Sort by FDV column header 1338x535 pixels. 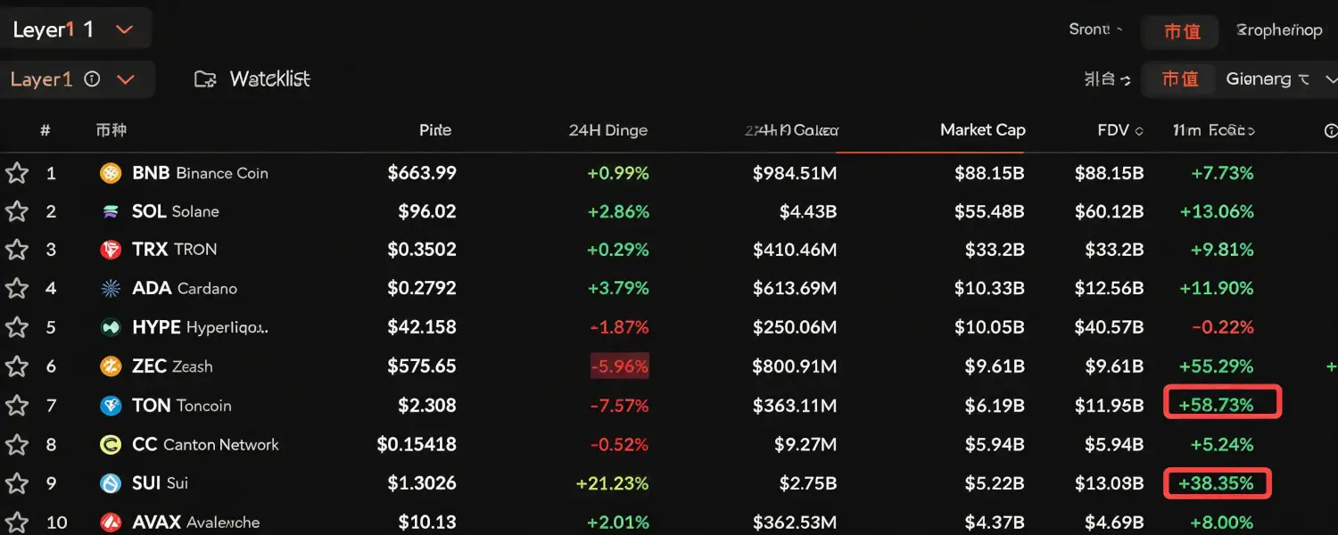(x=1113, y=130)
